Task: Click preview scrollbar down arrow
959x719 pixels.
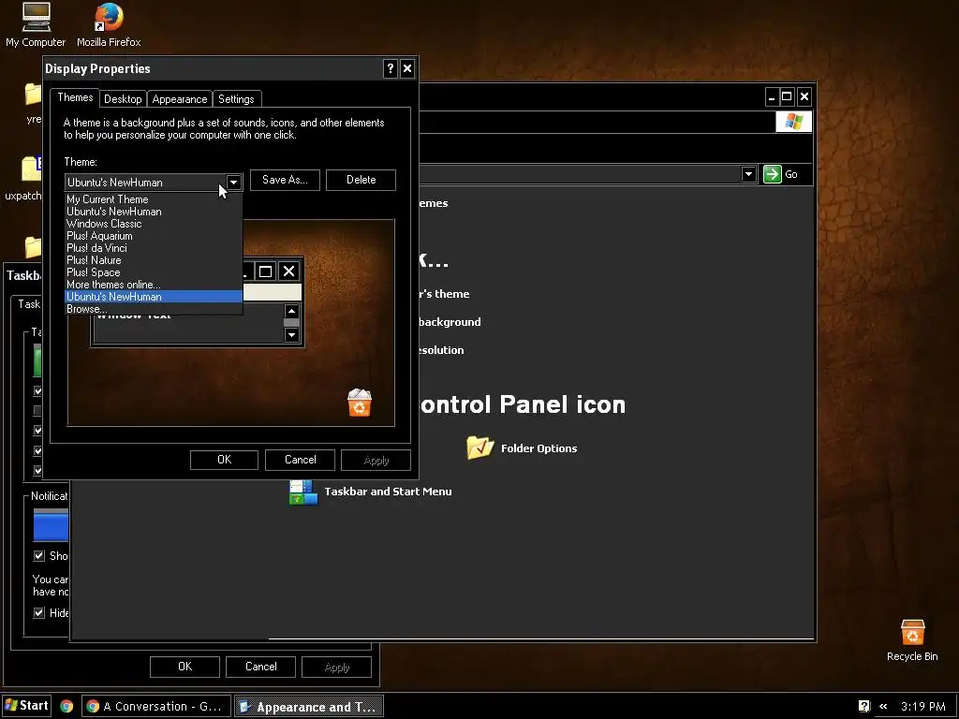Action: (292, 334)
